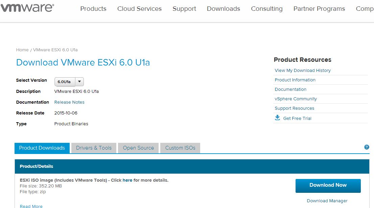Click the release date 2015-10-06

(66, 113)
